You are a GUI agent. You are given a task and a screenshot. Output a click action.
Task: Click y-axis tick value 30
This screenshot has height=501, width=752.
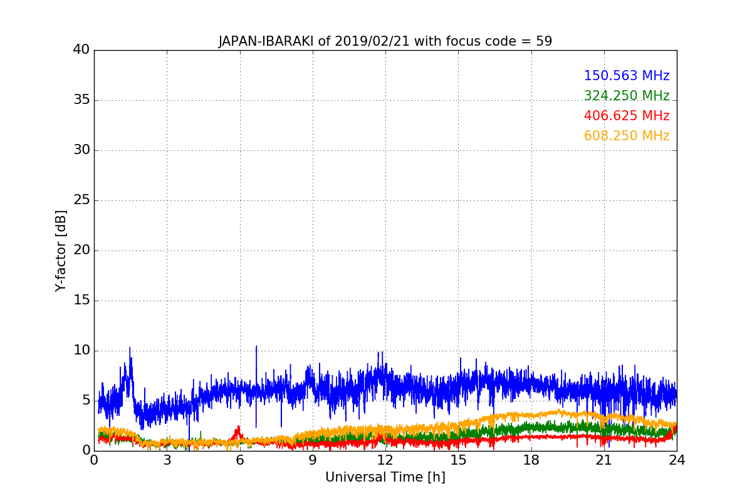tap(81, 150)
